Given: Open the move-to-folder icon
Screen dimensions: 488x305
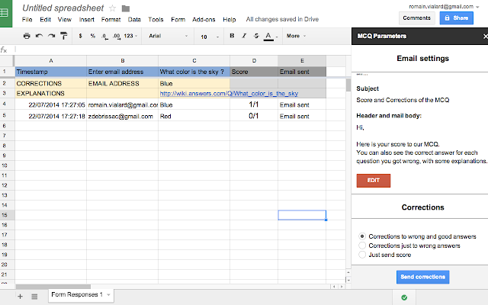Looking at the screenshot, I should click(x=126, y=8).
